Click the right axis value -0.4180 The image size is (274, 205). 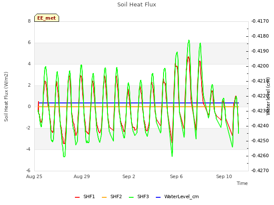click(260, 36)
